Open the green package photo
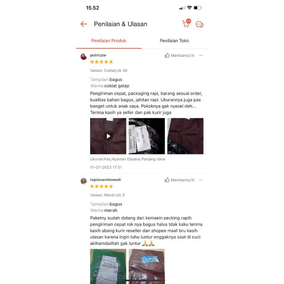284x284 pixels. (108, 266)
